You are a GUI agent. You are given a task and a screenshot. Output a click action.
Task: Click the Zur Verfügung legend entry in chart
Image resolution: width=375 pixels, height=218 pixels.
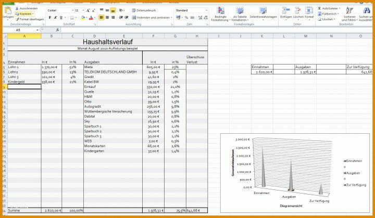coord(355,185)
